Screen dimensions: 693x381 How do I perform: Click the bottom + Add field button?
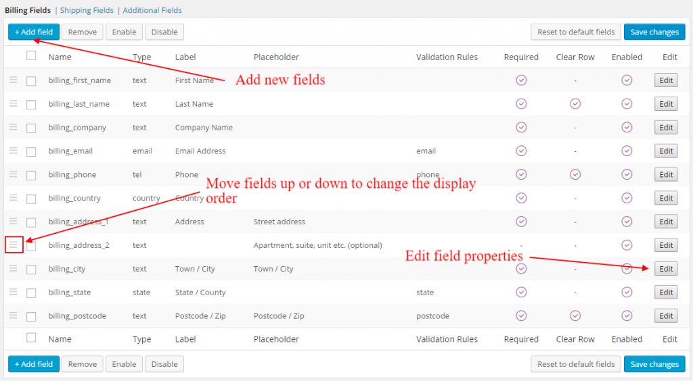point(34,364)
